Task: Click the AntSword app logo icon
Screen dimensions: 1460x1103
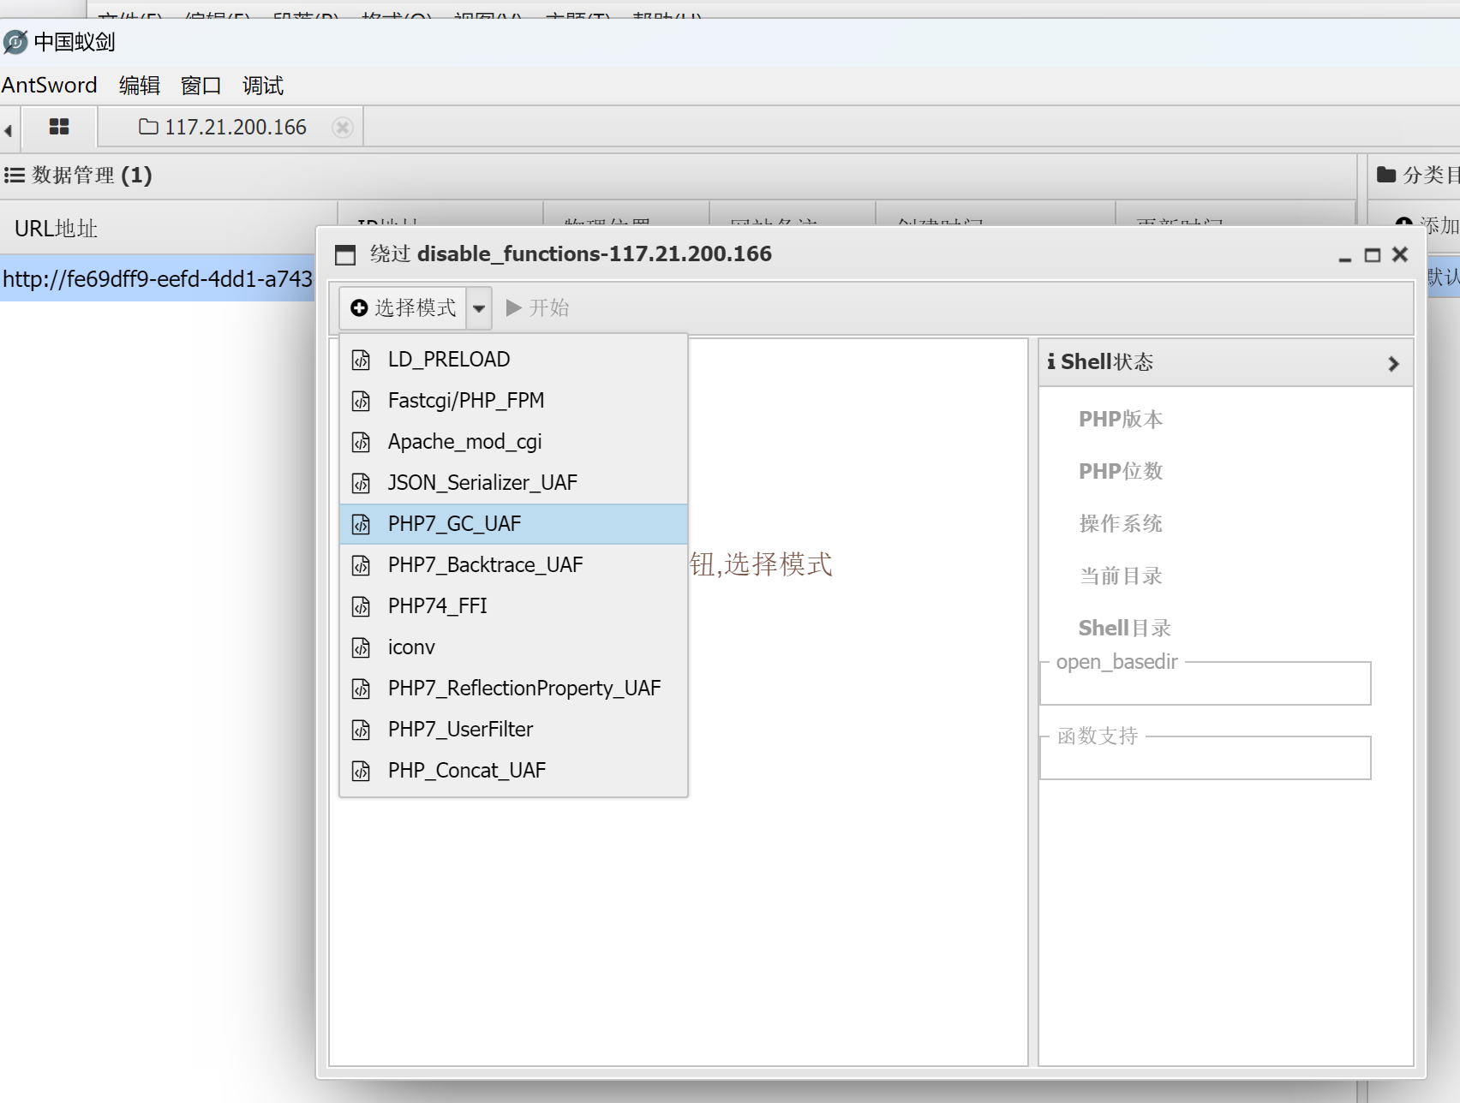Action: (15, 42)
